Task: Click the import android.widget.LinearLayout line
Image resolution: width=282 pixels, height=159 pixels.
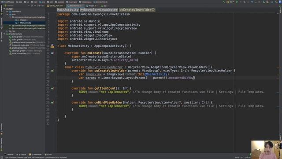Action: (x=87, y=39)
